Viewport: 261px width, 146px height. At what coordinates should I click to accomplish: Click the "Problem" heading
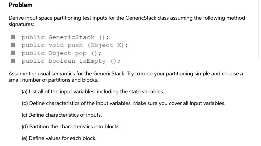click(21, 5)
